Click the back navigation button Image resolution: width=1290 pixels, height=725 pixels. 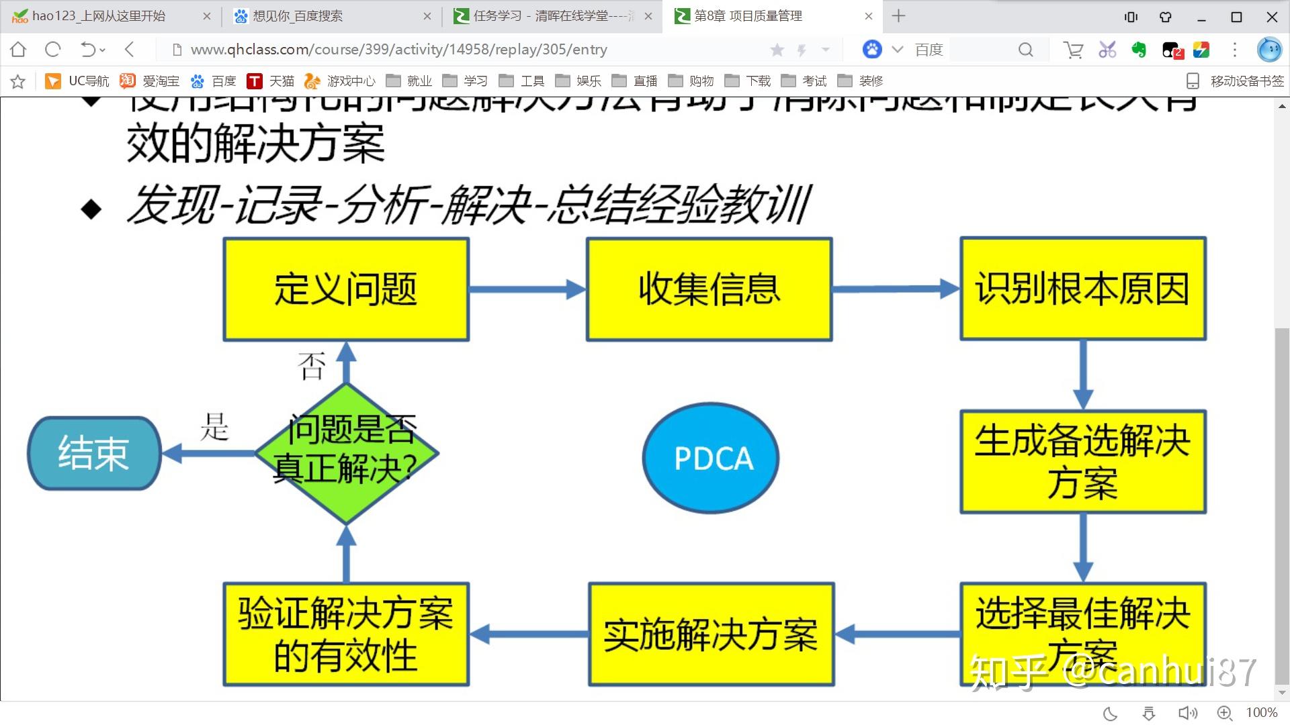pos(129,49)
